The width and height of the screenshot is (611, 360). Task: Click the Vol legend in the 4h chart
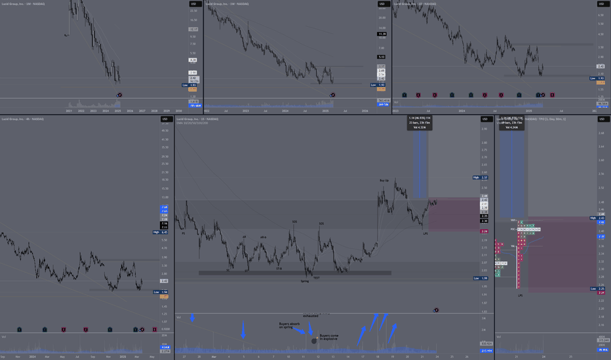pyautogui.click(x=3, y=336)
